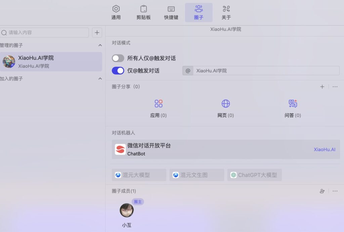Viewport: 344px width, 232px height.
Task: Open the 快捷键 shortcuts tab
Action: (171, 12)
